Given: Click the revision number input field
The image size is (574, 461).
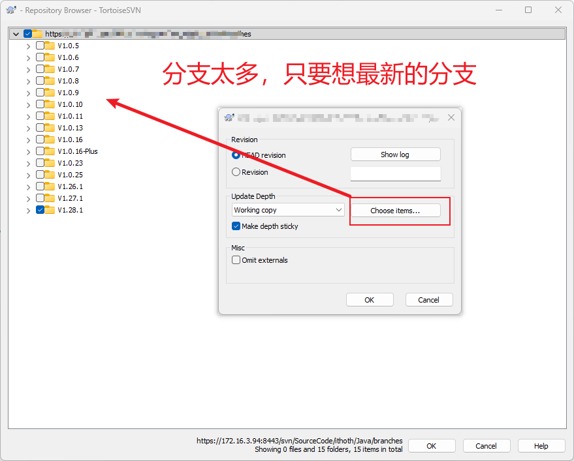Looking at the screenshot, I should pos(395,173).
